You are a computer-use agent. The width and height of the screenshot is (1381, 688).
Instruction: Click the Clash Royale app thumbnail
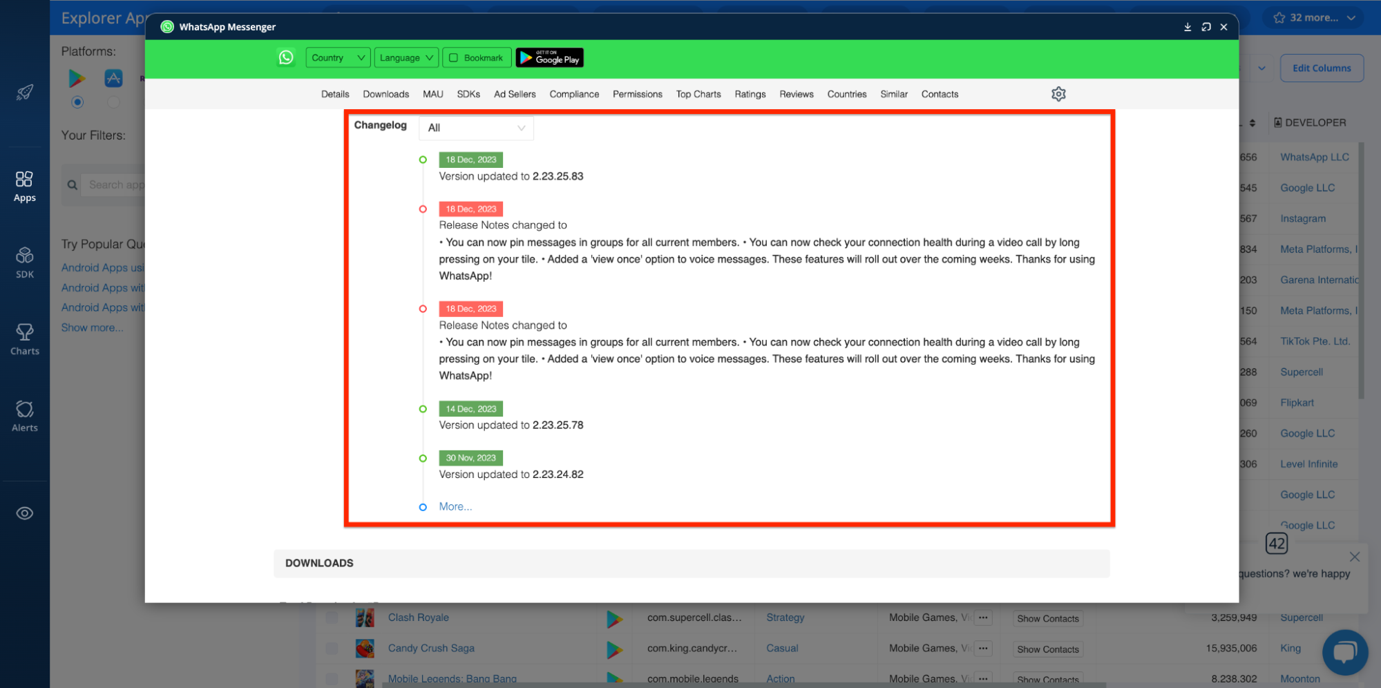click(x=365, y=618)
